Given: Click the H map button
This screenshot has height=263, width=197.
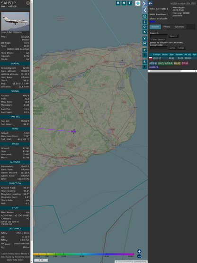Looking at the screenshot, I should coord(124,3).
